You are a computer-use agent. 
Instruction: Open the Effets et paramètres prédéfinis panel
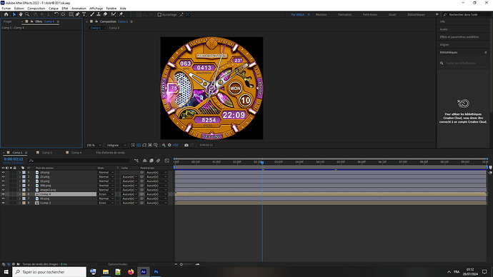click(x=459, y=37)
